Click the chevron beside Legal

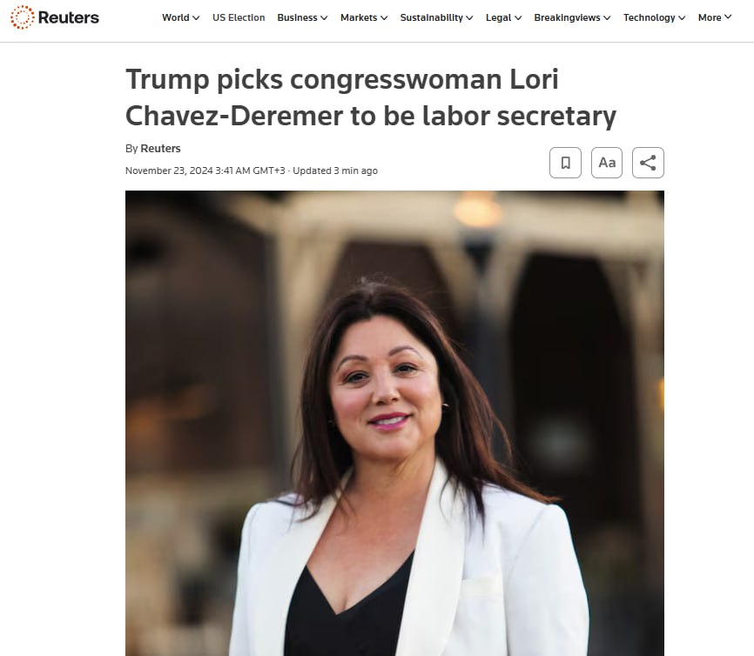[x=518, y=17]
